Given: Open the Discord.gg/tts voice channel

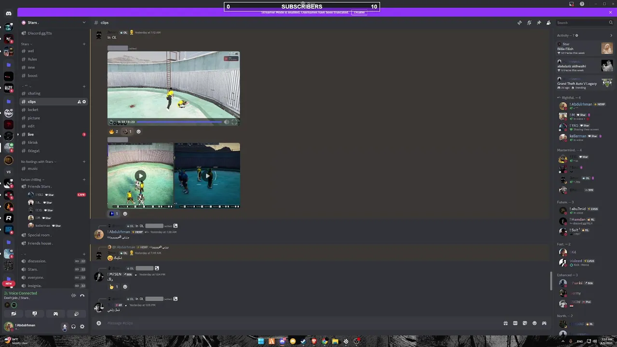Looking at the screenshot, I should coord(53,33).
